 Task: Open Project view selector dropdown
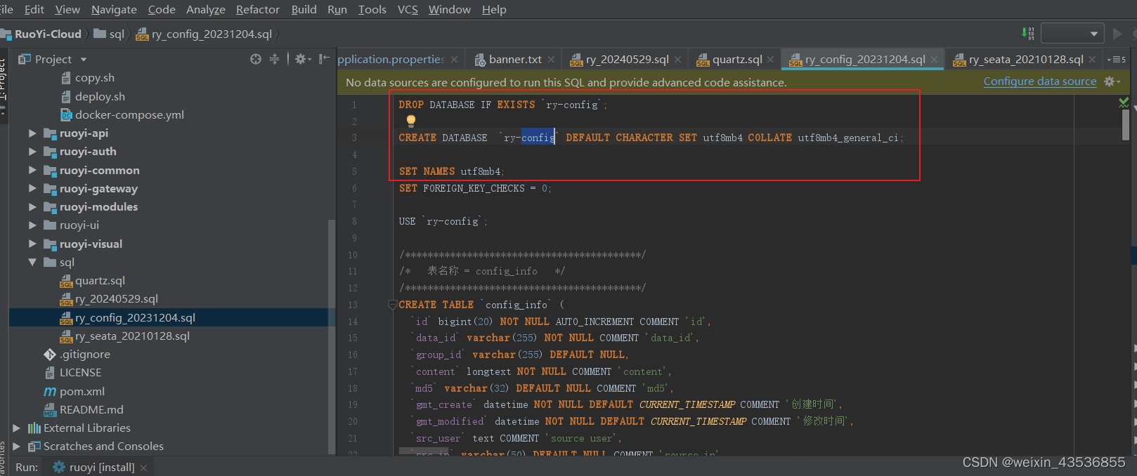coord(84,60)
